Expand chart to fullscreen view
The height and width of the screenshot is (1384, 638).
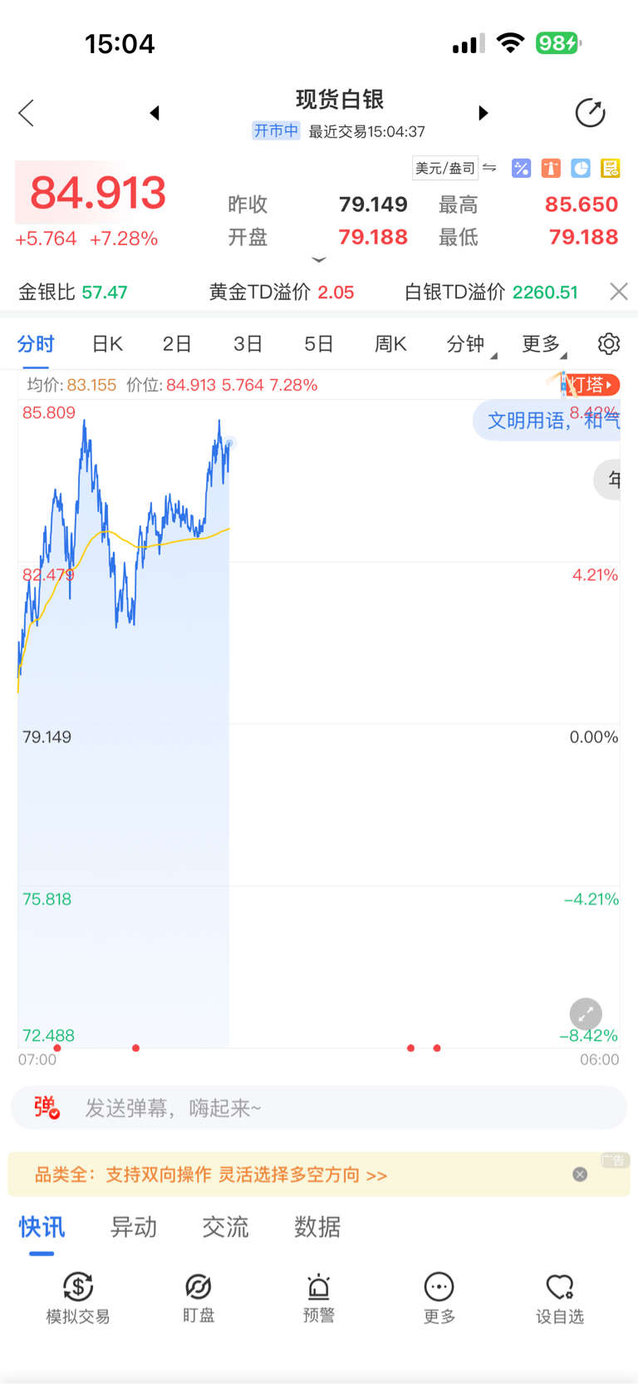click(586, 1014)
